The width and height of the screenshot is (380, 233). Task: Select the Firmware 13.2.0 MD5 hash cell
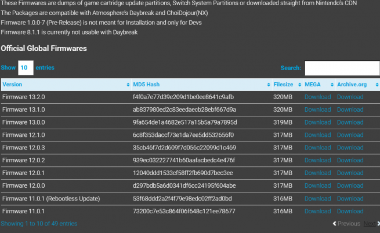(183, 97)
